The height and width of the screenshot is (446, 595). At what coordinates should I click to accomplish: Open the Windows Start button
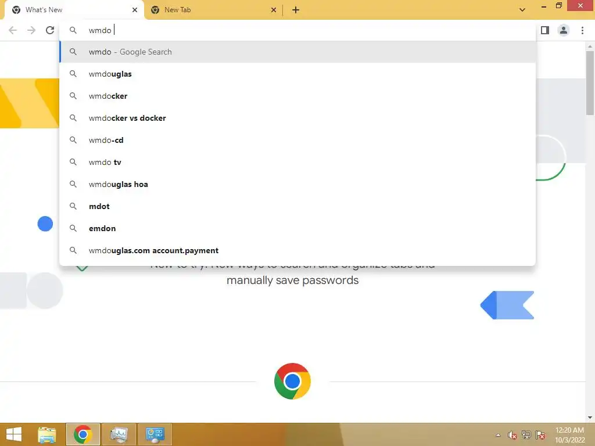tap(14, 434)
